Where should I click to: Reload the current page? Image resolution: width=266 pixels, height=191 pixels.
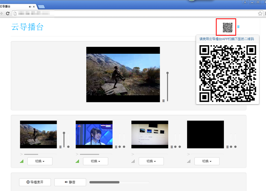tap(8, 13)
